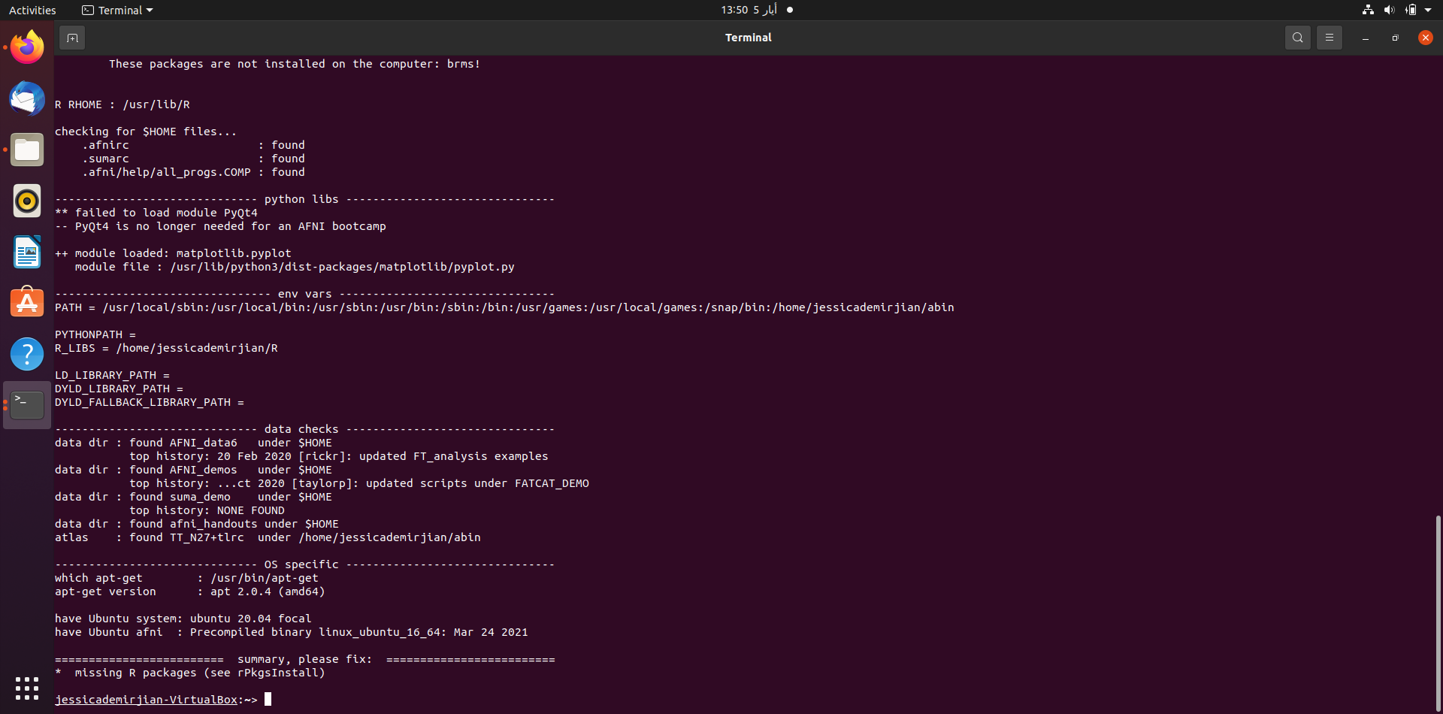The height and width of the screenshot is (714, 1443).
Task: Open the terminal hamburger menu
Action: point(1329,38)
